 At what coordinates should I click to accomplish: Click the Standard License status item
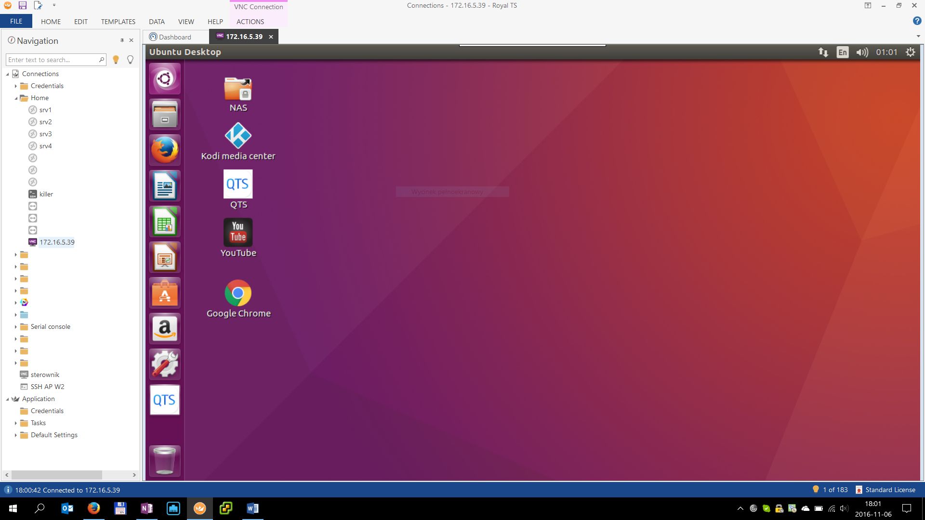[885, 490]
